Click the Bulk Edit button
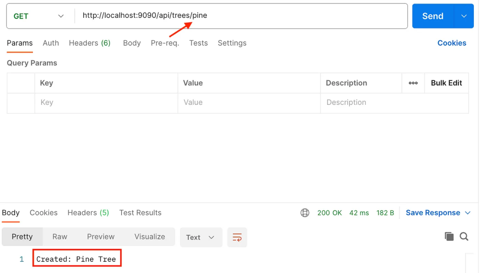The image size is (480, 273). pos(446,83)
